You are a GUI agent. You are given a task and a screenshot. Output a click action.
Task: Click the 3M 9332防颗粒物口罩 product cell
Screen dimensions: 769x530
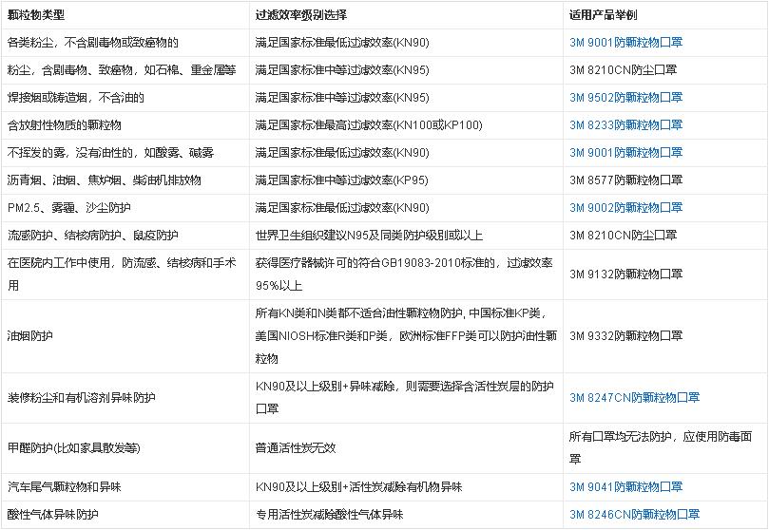click(x=625, y=335)
